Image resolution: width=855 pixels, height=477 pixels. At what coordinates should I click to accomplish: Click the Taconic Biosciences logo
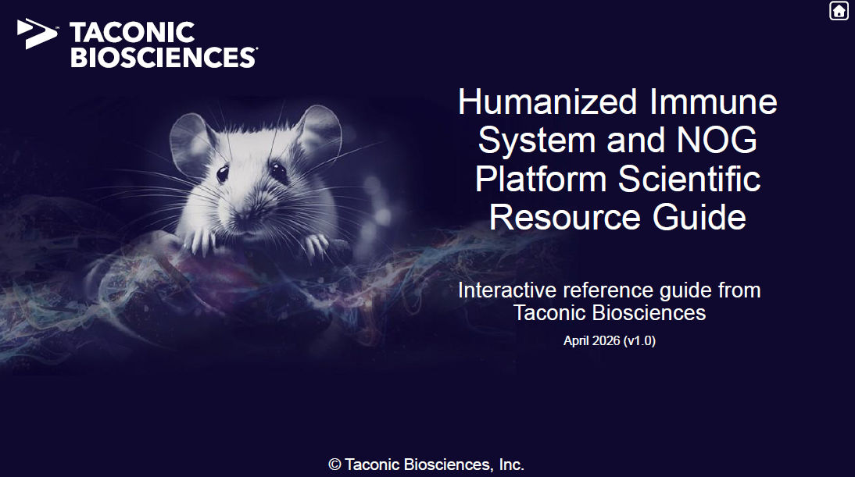point(137,44)
